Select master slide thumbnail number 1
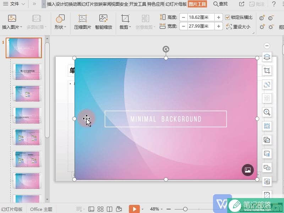Image resolution: width=284 pixels, height=213 pixels. coord(24,48)
